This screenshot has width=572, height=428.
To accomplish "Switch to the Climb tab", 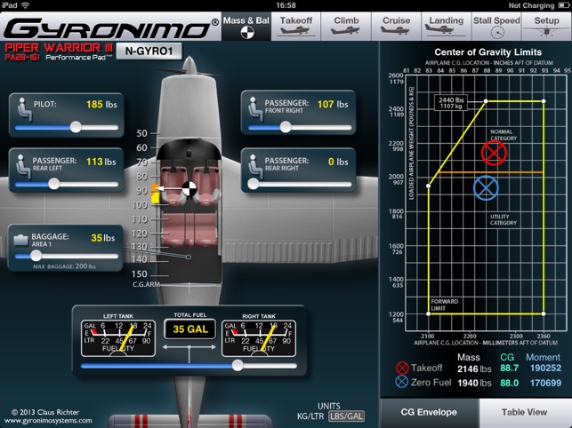I will 346,27.
